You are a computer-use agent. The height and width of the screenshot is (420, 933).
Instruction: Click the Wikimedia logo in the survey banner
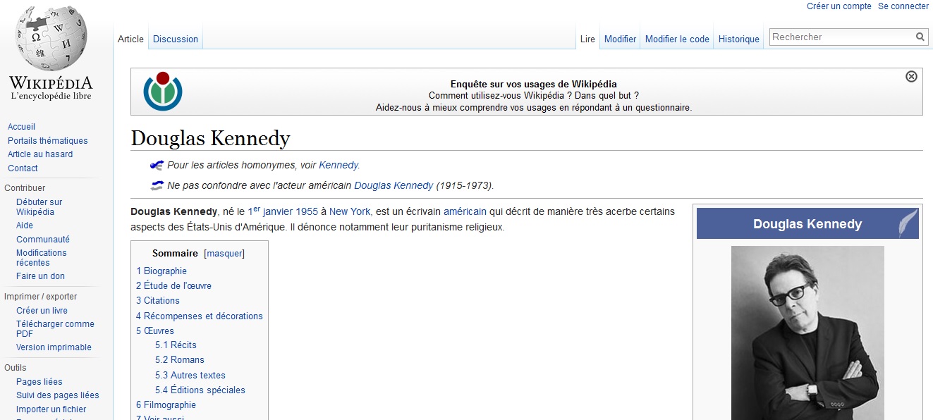point(163,90)
